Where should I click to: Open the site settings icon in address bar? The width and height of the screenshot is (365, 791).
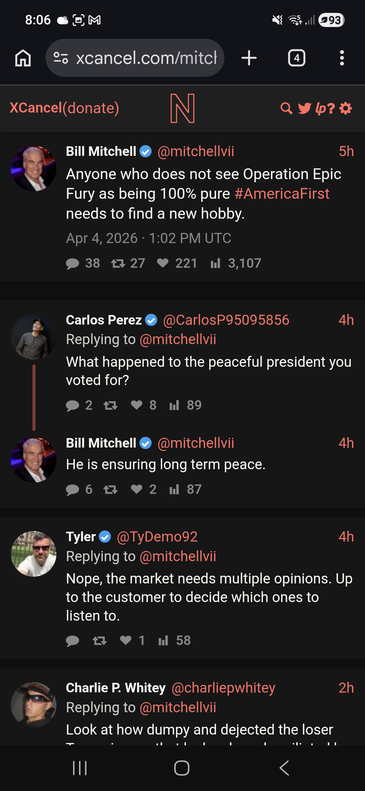pos(61,58)
